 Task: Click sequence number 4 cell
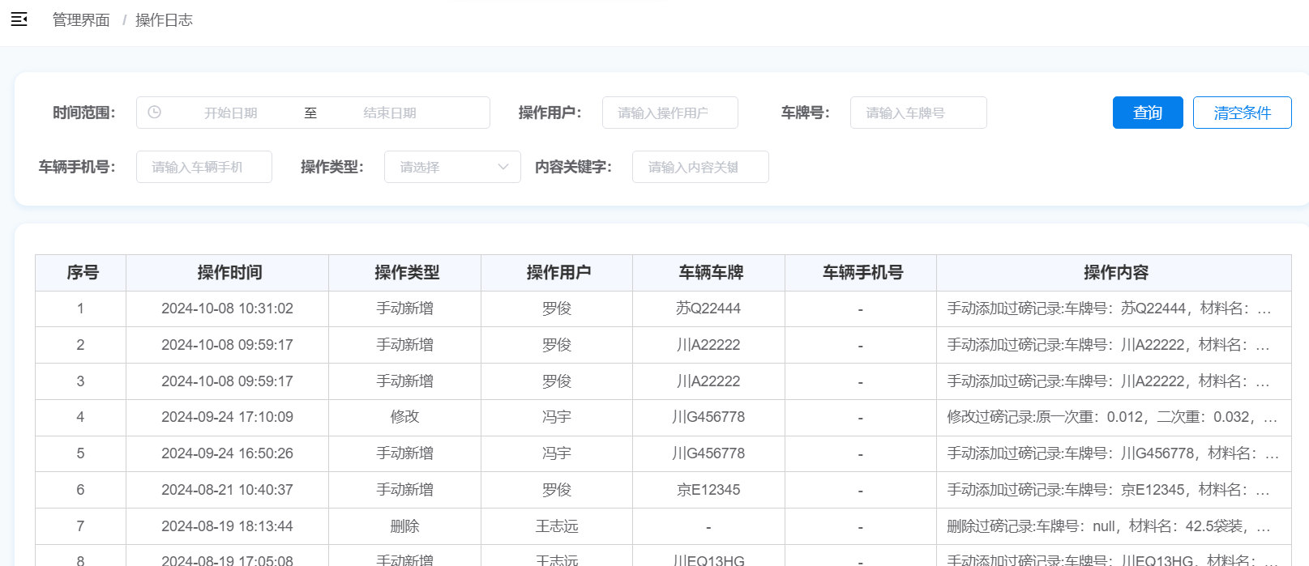(x=80, y=417)
